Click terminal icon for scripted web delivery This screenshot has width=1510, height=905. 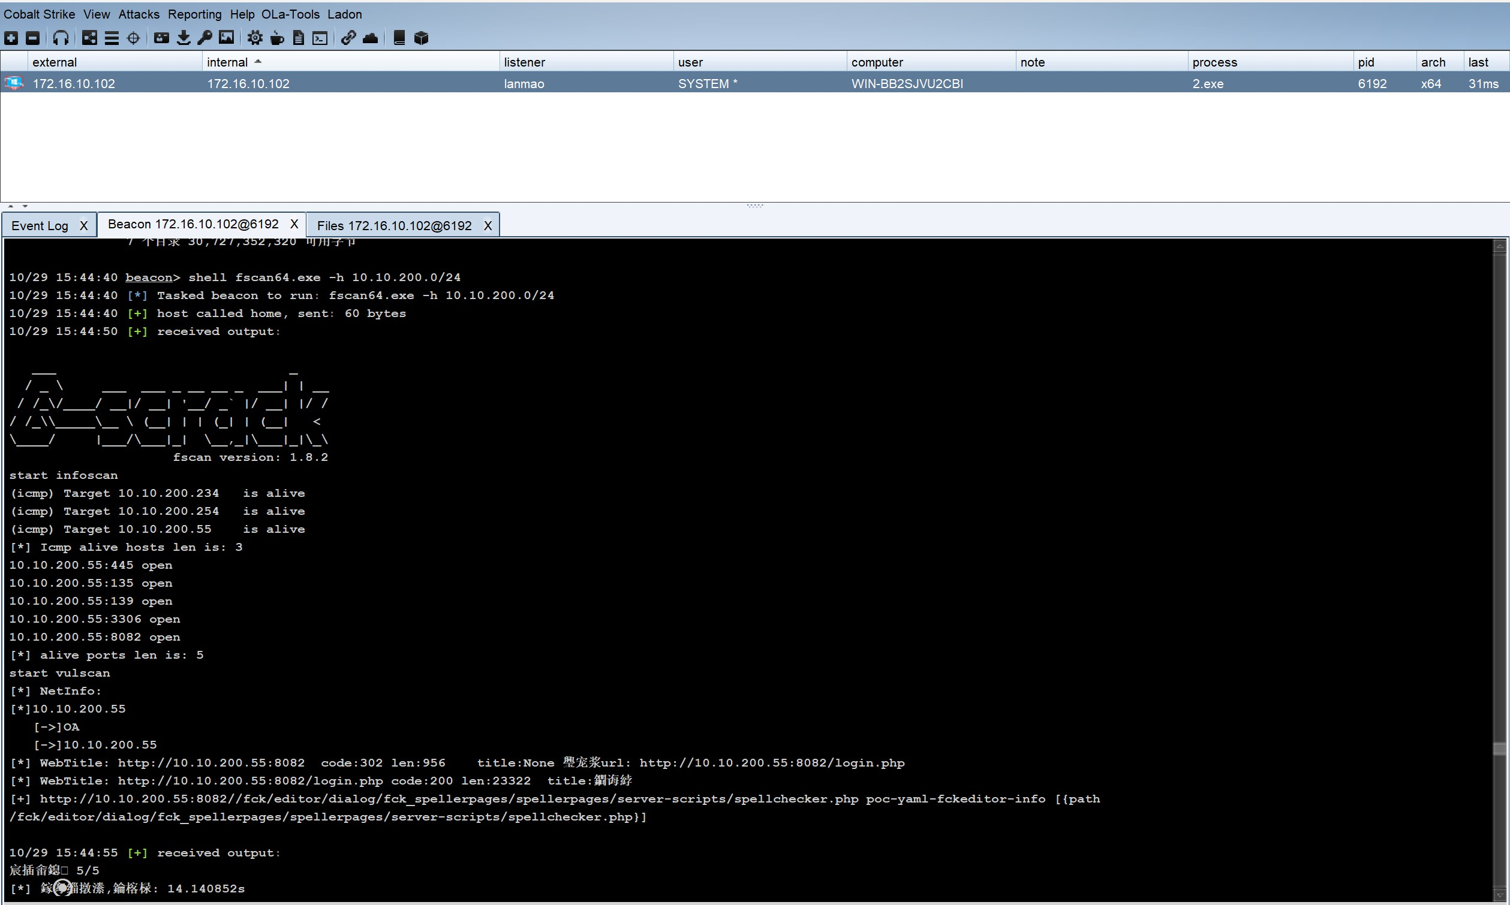point(320,38)
